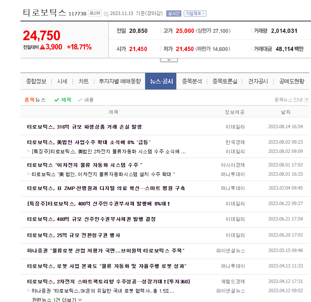Click the 전일 price 20,850
This screenshot has width=311, height=302.
(138, 31)
